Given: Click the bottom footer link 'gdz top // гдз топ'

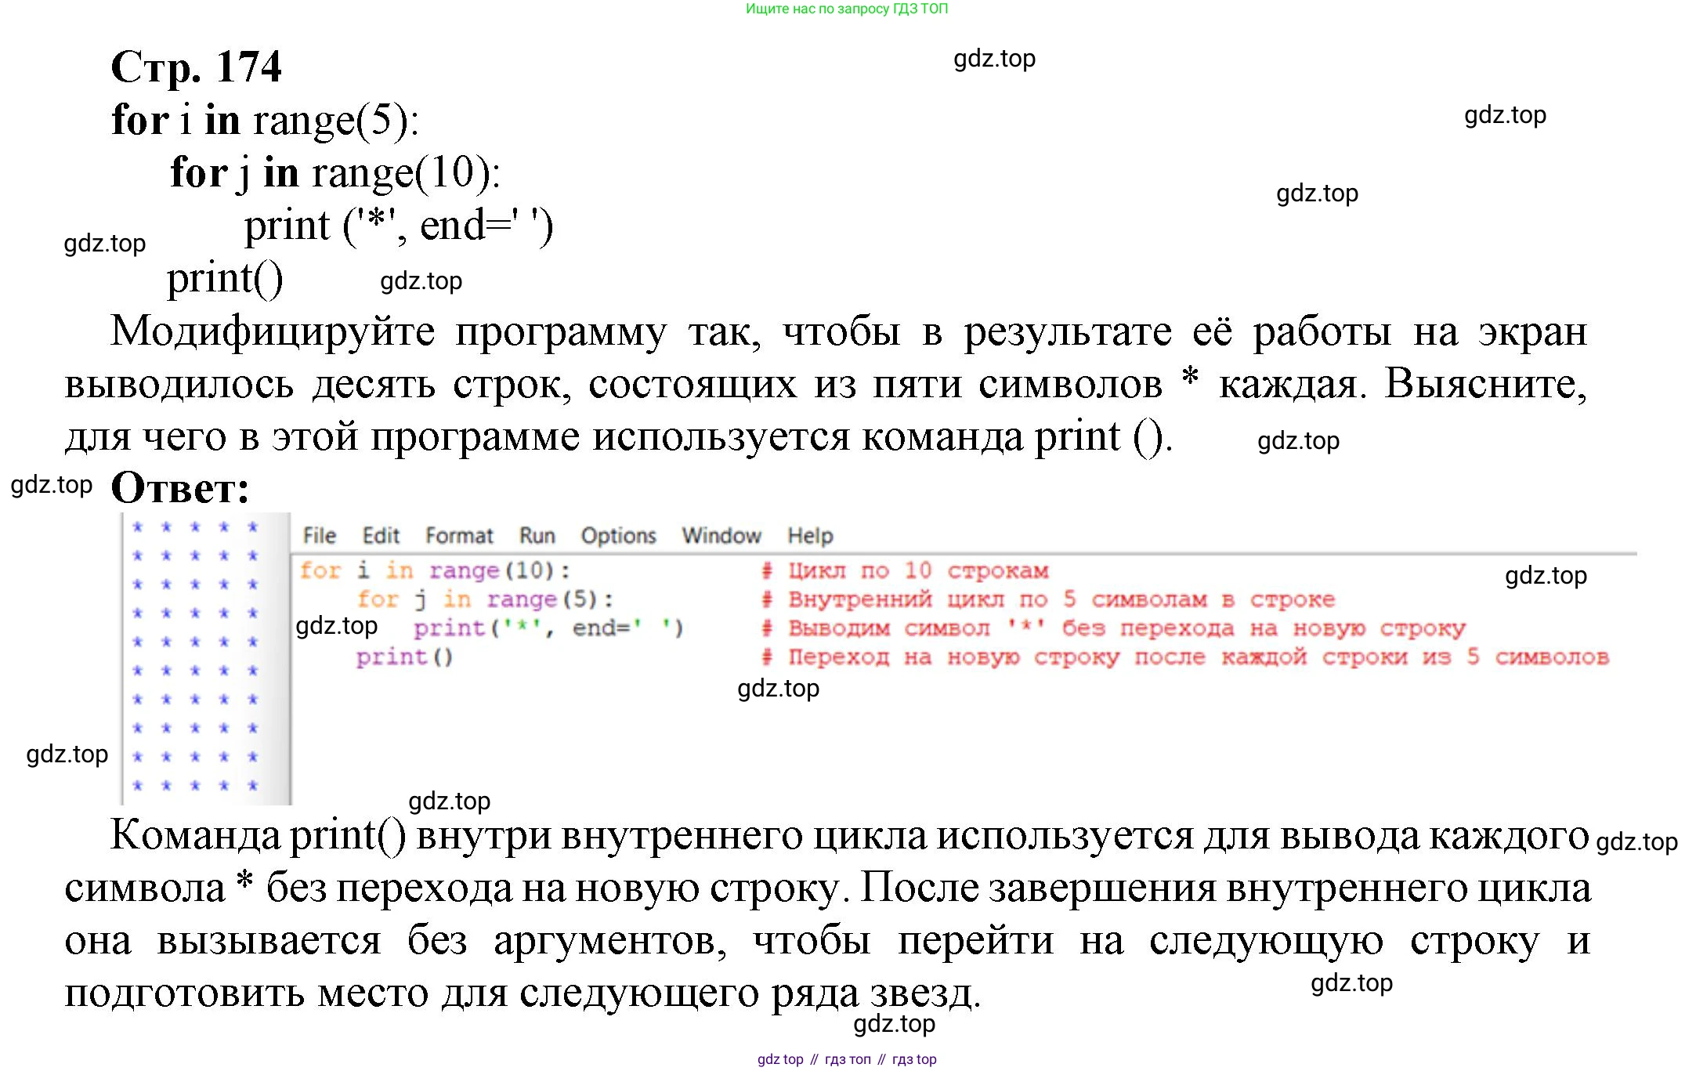Looking at the screenshot, I should [x=847, y=1059].
